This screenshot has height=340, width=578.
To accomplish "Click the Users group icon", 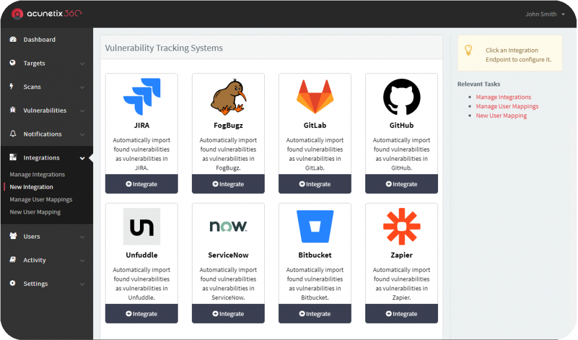I will pos(14,236).
